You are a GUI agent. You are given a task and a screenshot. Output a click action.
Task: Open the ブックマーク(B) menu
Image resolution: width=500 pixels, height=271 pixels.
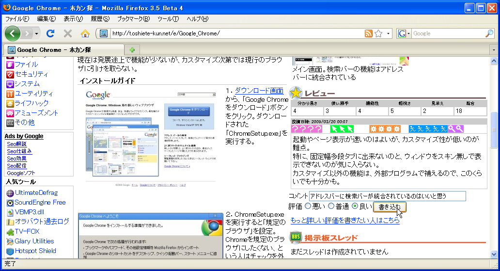click(x=133, y=19)
